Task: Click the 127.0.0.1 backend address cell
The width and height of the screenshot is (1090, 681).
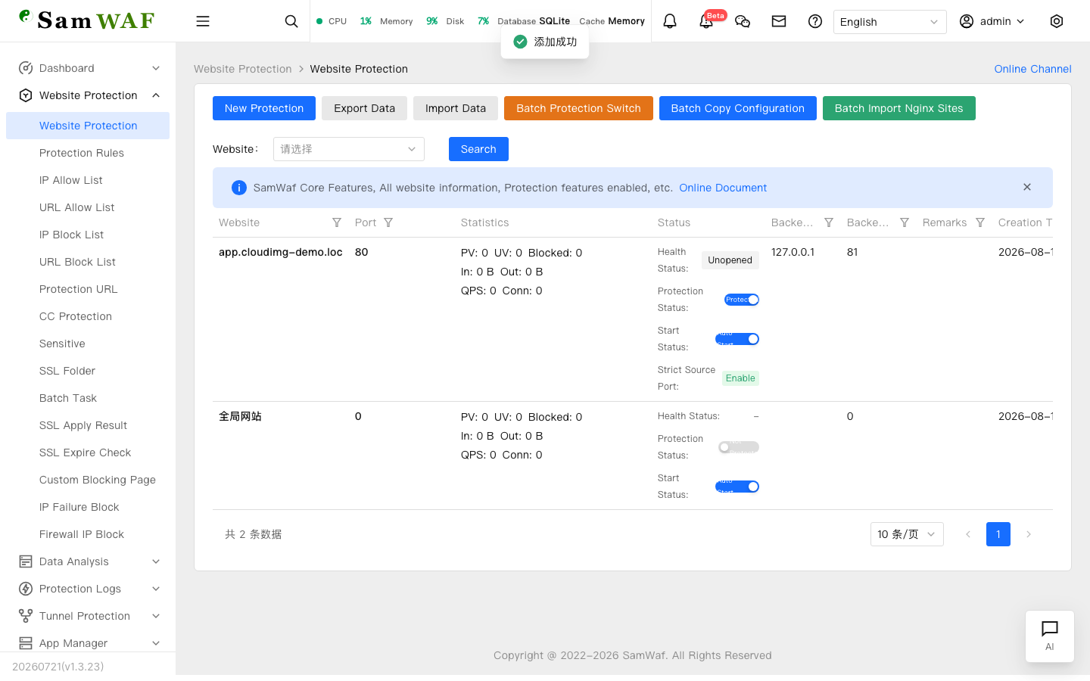Action: [793, 252]
